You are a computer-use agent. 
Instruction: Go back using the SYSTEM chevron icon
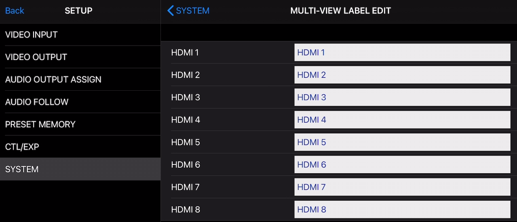coord(171,11)
